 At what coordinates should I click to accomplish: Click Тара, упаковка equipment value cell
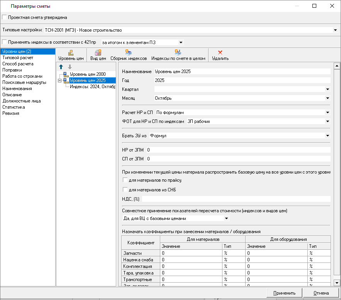tap(277, 273)
